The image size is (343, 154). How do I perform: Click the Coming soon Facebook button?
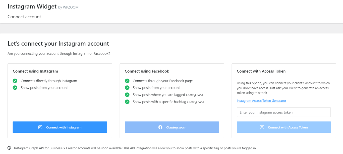(172, 127)
